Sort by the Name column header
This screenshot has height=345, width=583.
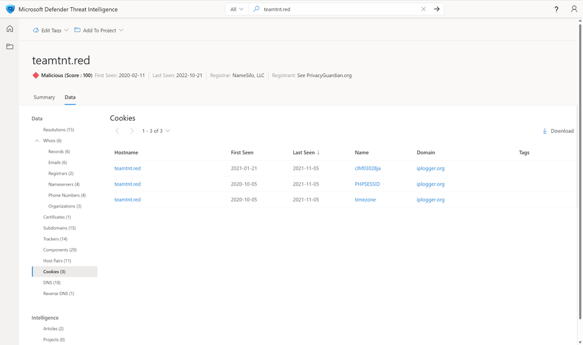tap(362, 152)
